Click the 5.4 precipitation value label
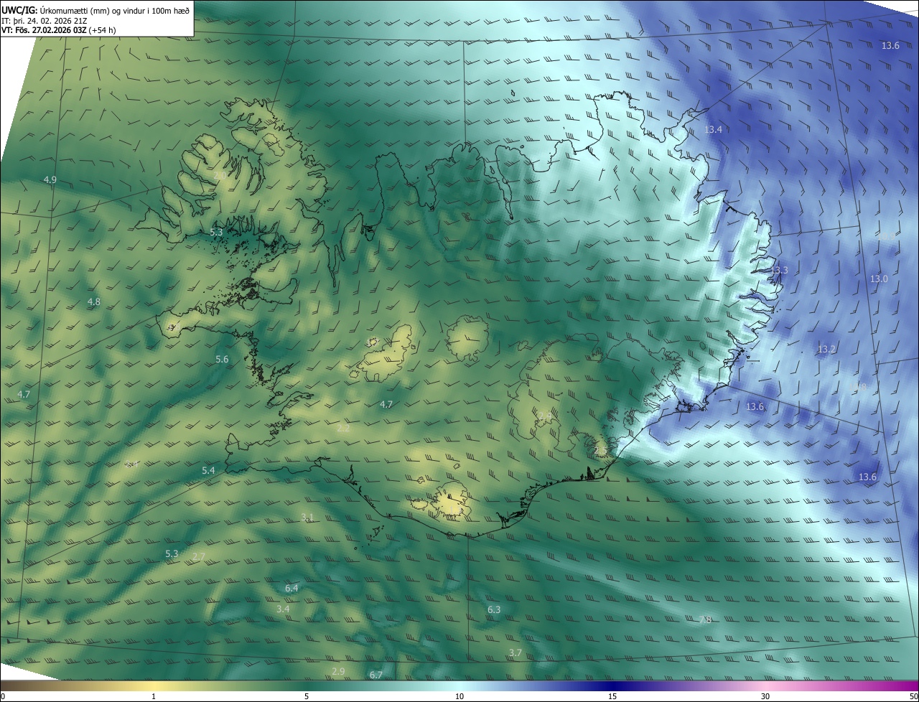 coord(208,471)
